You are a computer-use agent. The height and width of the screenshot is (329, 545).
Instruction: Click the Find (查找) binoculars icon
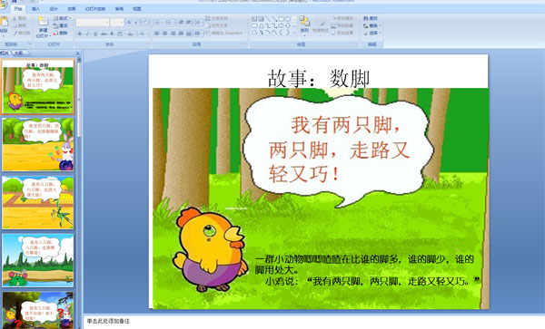tap(366, 18)
